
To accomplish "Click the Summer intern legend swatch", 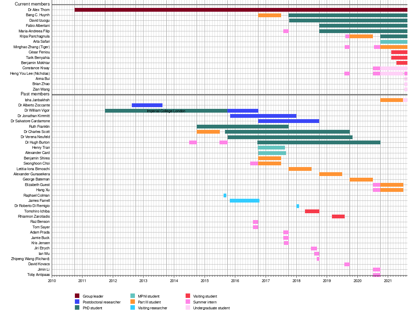I will click(188, 302).
